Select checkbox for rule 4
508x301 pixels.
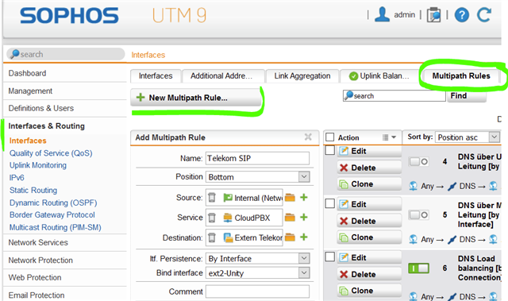click(330, 150)
